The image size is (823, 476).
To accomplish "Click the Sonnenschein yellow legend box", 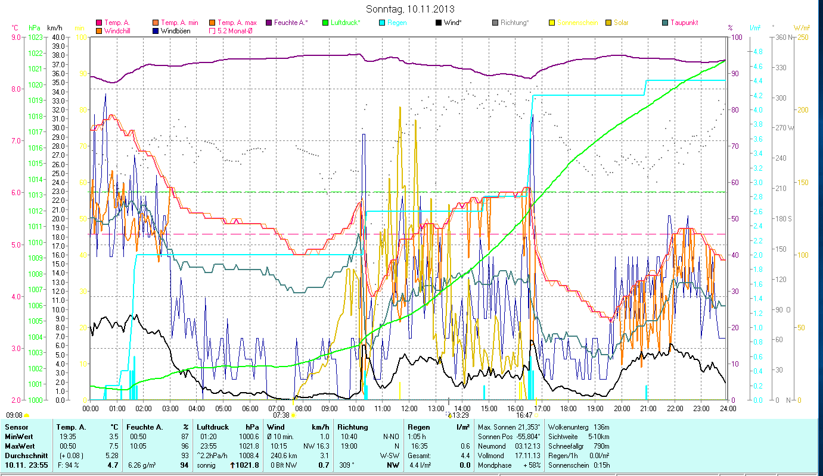I will (552, 23).
